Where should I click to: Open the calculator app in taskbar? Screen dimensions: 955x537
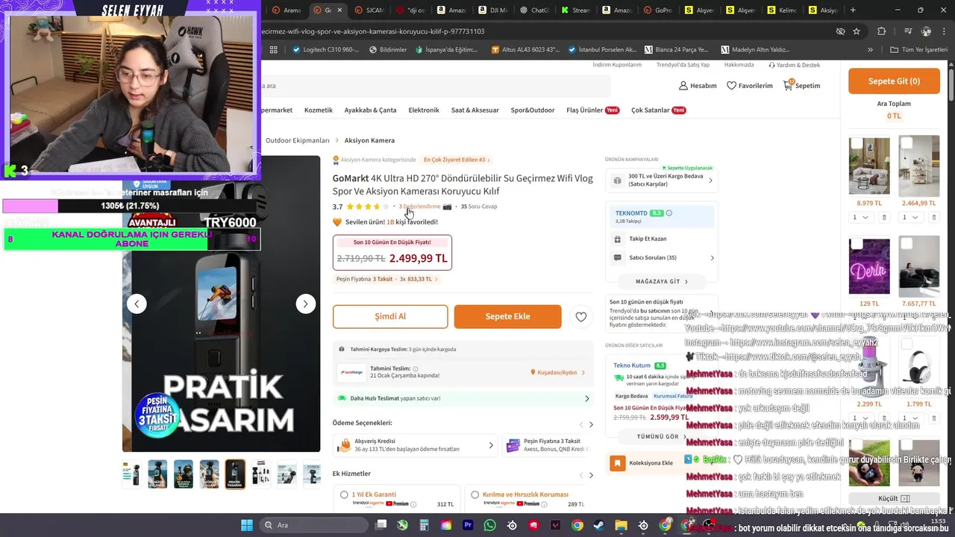click(425, 525)
